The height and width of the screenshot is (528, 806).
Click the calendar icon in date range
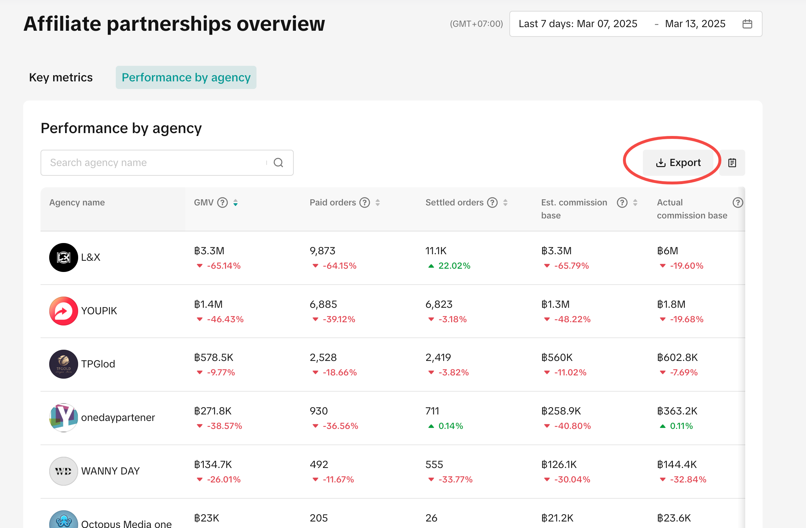pos(747,24)
